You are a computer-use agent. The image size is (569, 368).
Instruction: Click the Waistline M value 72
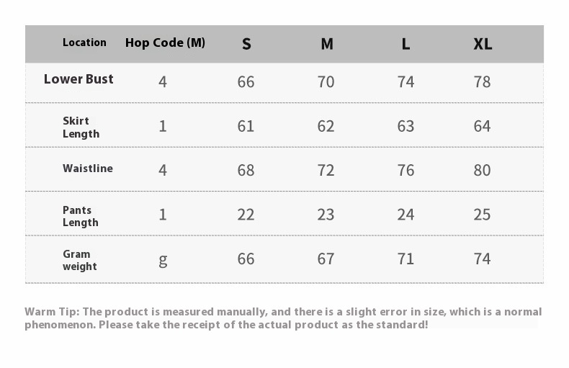coord(326,170)
